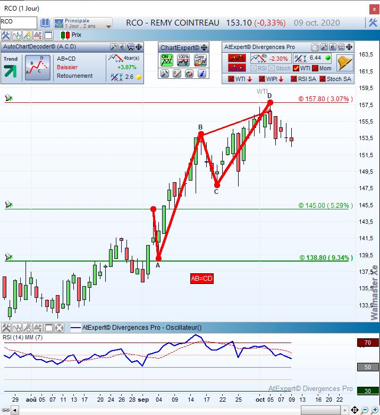The width and height of the screenshot is (380, 415).
Task: Add drawing object in oscillator panel
Action: coord(27,328)
